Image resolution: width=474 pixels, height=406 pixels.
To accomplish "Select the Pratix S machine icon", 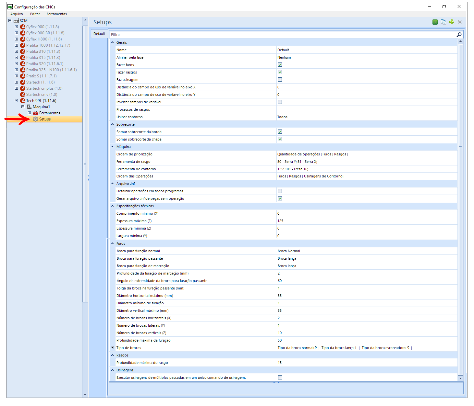I will (x=23, y=76).
